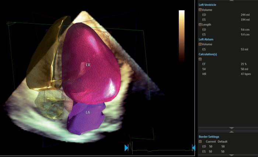This screenshot has height=157, width=258.
Task: Click the ES default border value 50
Action: click(x=223, y=151)
